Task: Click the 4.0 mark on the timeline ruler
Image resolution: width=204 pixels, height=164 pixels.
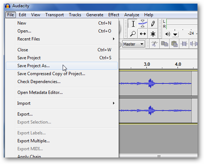Action: [x=178, y=64]
